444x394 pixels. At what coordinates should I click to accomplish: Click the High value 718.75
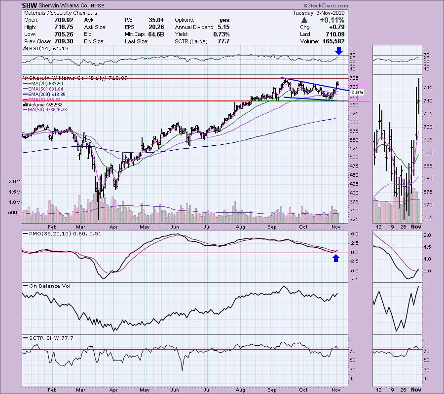click(x=64, y=27)
